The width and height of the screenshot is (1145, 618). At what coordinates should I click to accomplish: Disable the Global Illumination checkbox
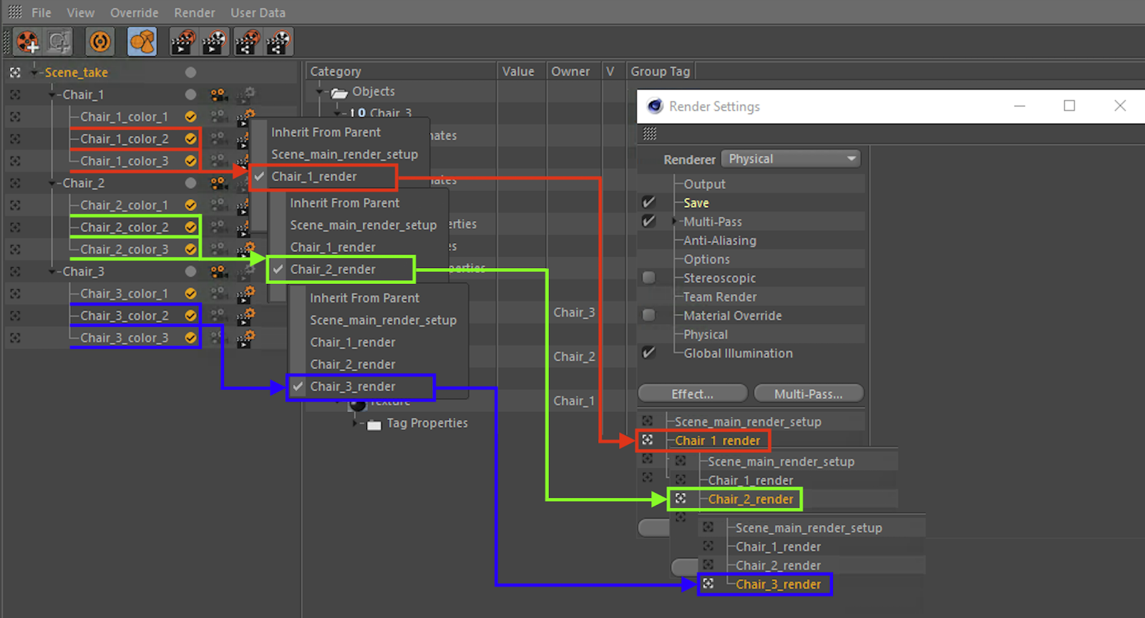pos(648,353)
